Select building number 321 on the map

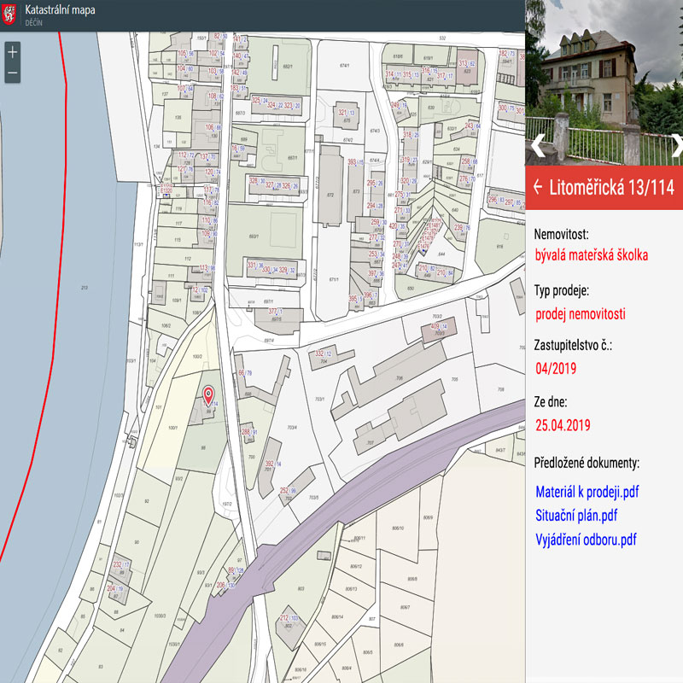pyautogui.click(x=342, y=113)
